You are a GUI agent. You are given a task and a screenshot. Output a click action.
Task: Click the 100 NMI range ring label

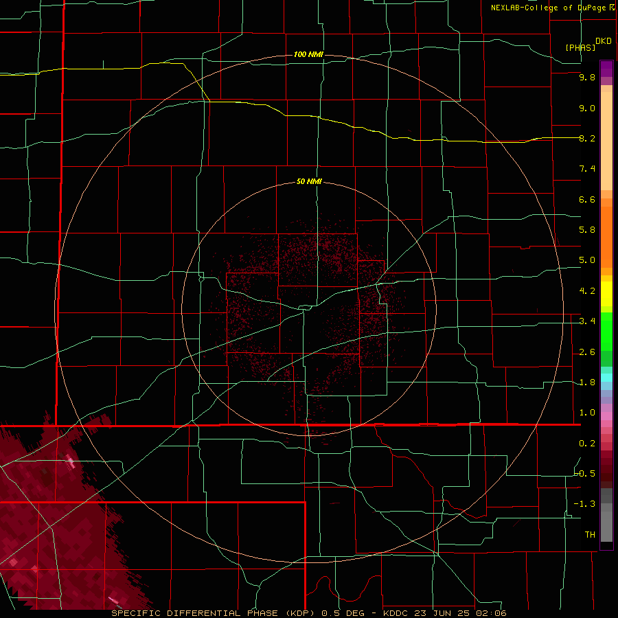click(308, 54)
